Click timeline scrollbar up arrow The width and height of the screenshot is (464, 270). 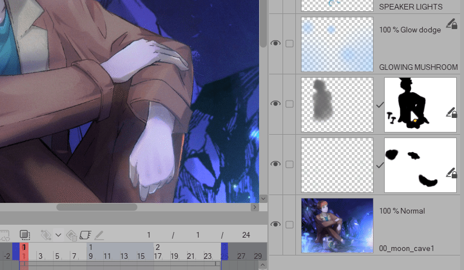263,265
